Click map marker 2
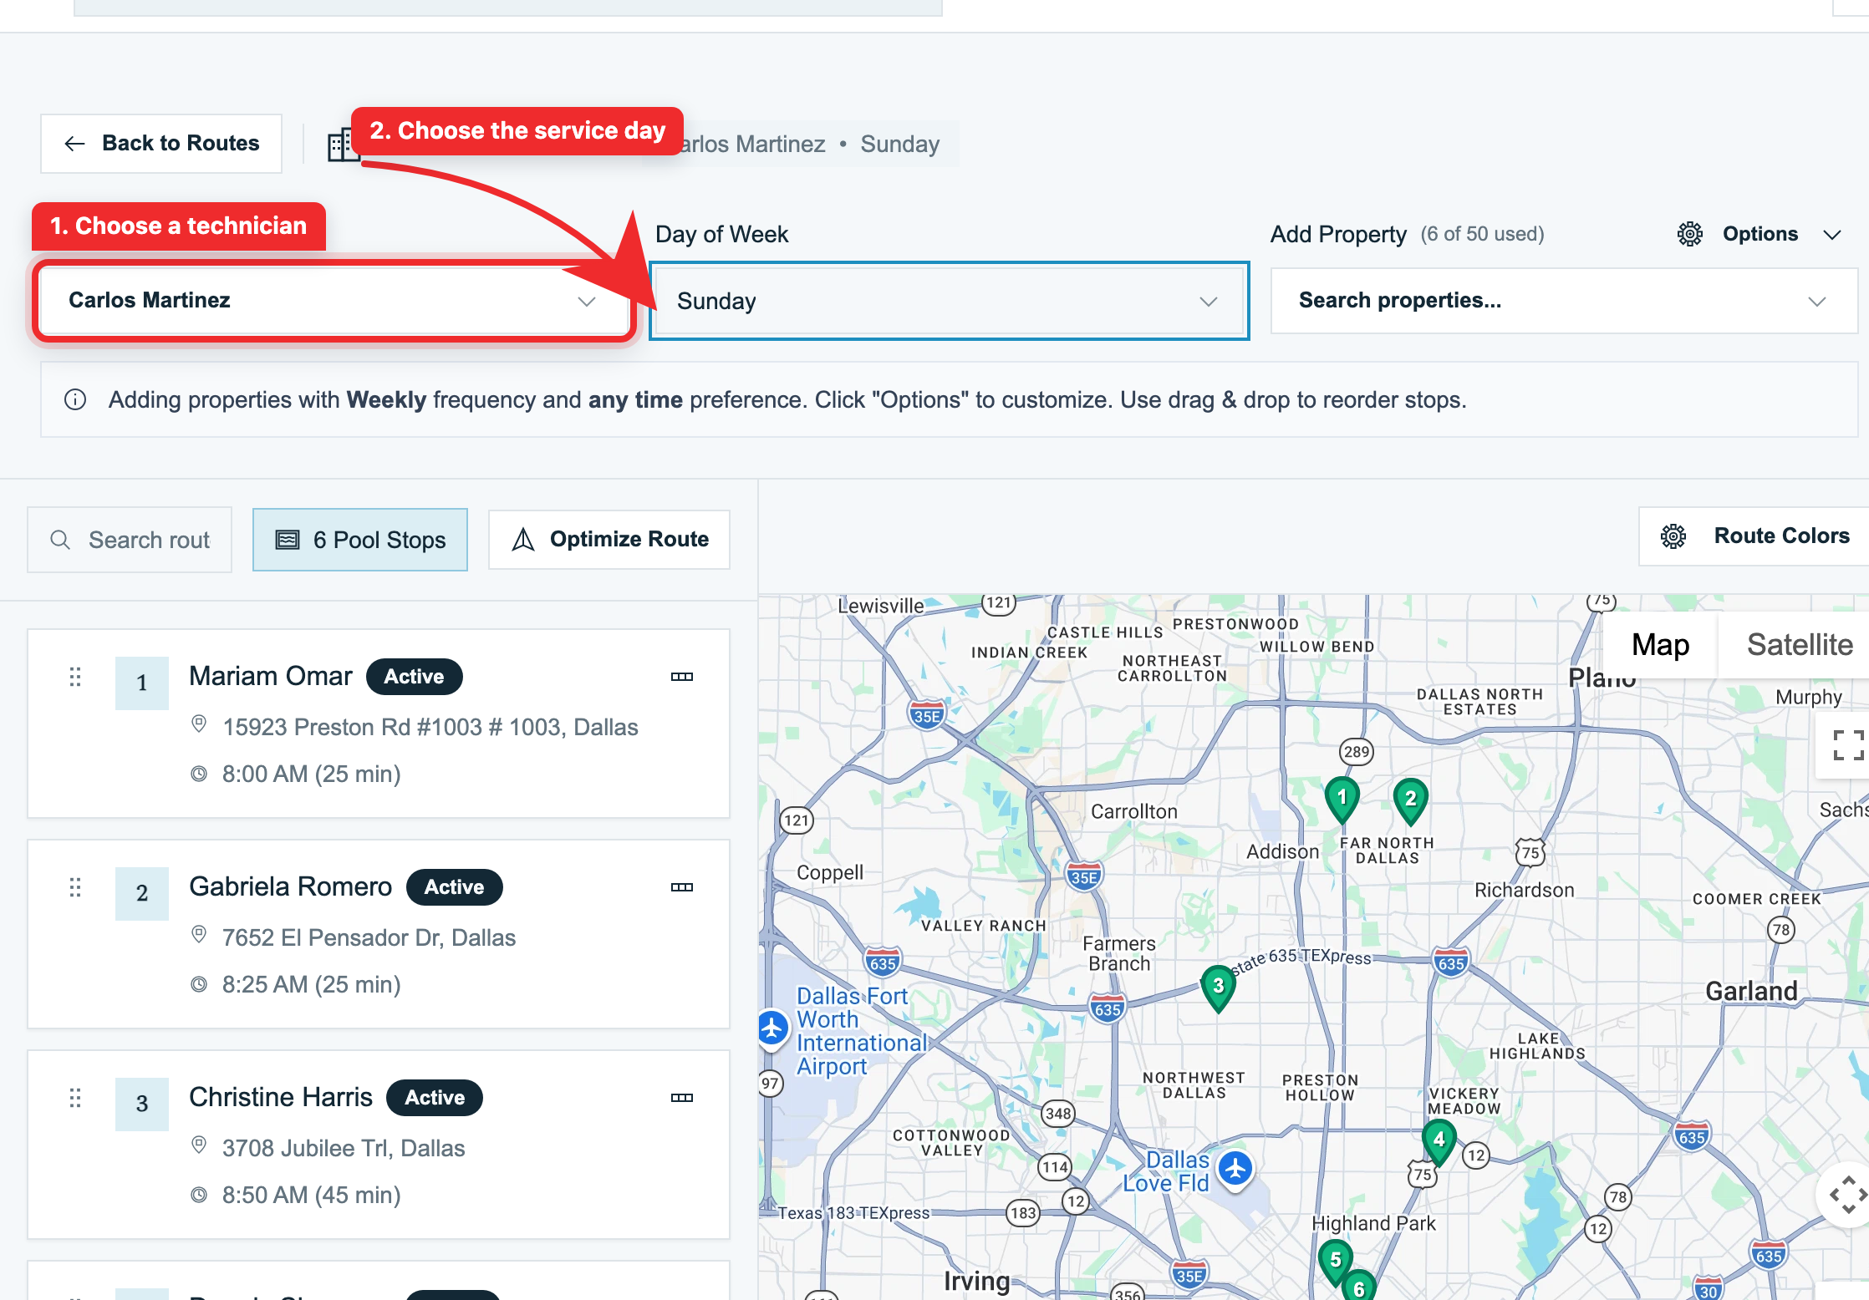 [1411, 800]
